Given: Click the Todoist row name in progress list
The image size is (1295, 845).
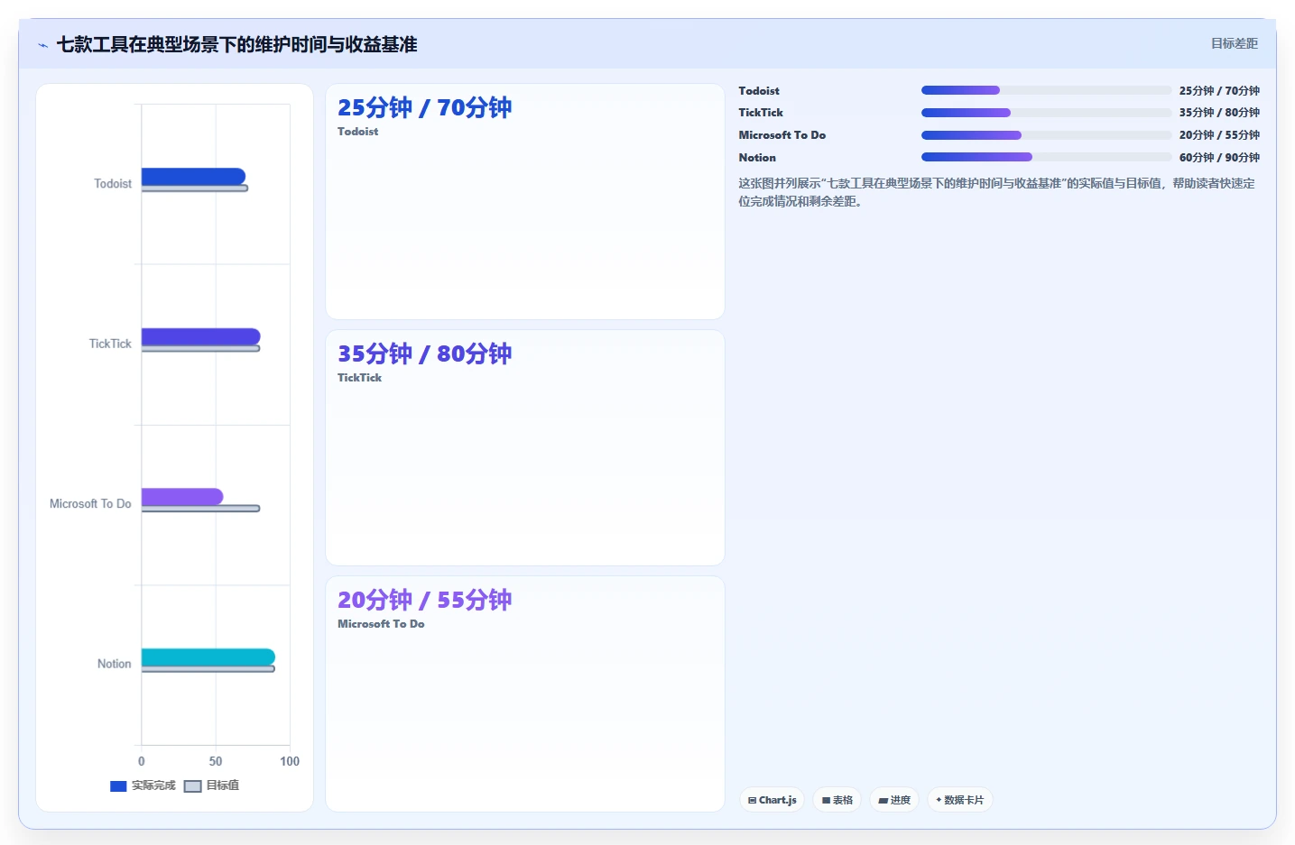Looking at the screenshot, I should click(x=759, y=91).
